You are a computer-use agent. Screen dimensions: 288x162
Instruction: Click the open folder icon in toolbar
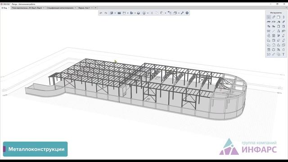tap(119, 13)
